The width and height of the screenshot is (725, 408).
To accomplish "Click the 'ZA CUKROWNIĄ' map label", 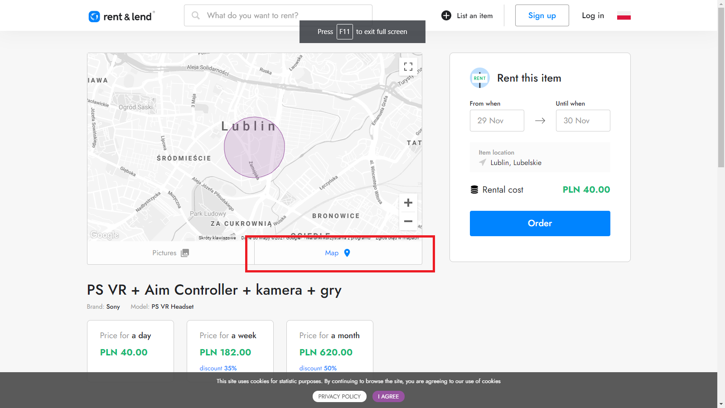I will pyautogui.click(x=242, y=223).
